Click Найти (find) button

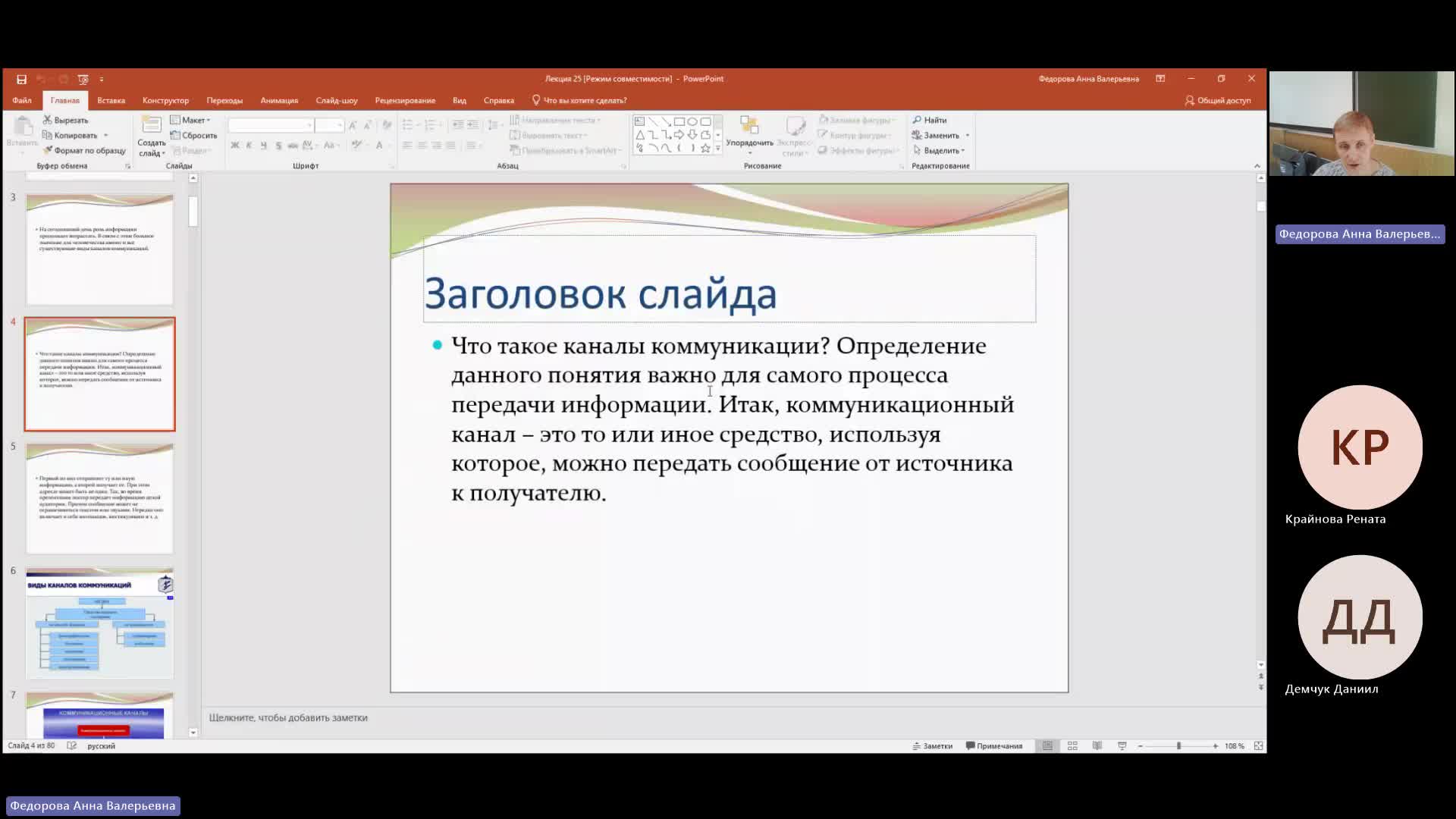[930, 120]
